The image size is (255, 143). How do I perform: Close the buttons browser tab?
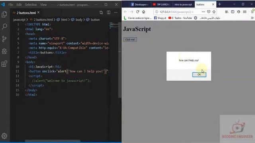(x=213, y=4)
